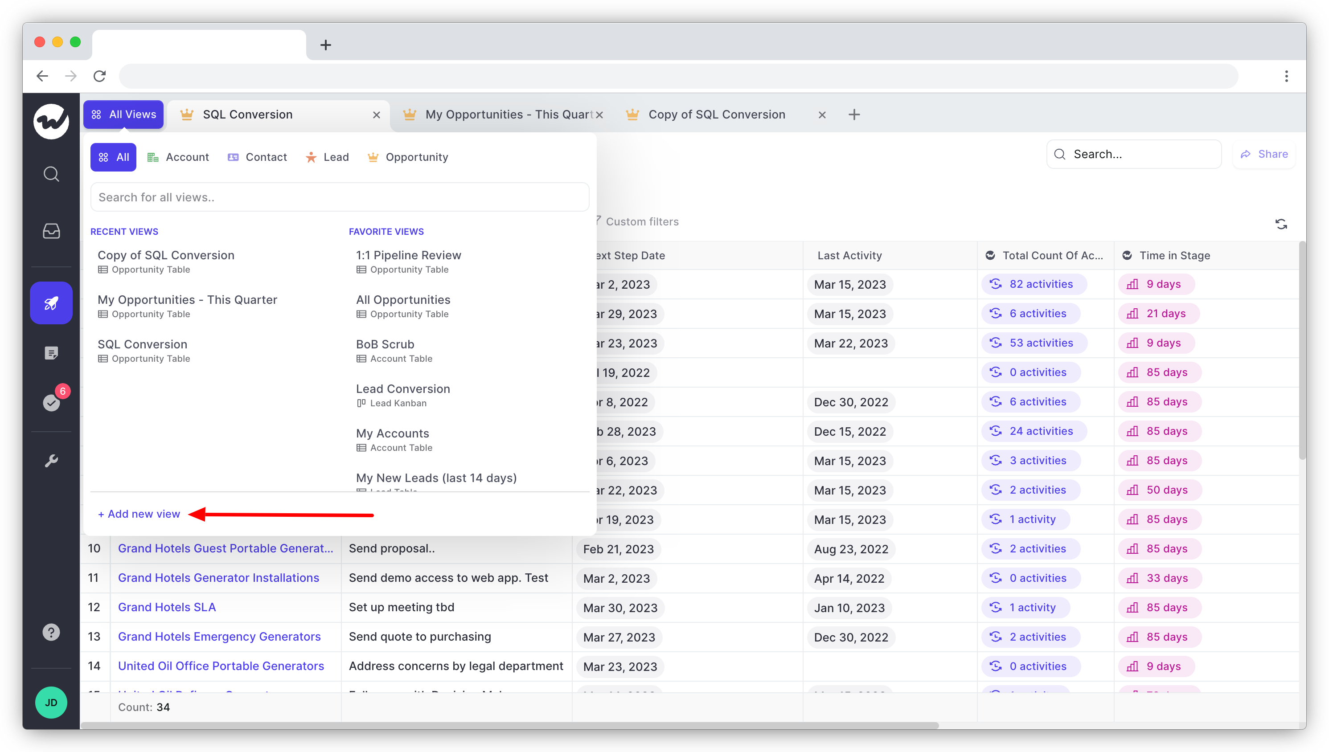Expand My New Leads last 14 days view

(x=435, y=477)
